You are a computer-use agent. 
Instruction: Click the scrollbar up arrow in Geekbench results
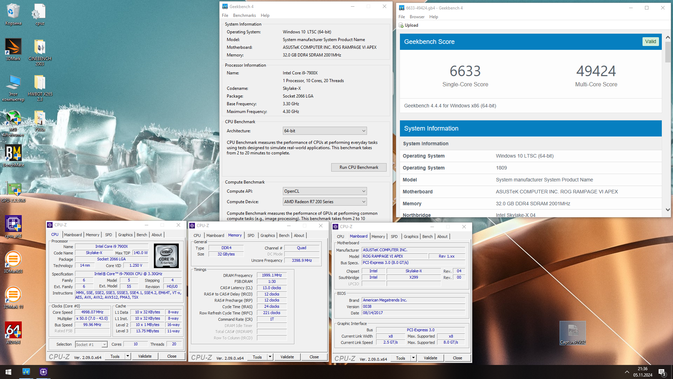[668, 38]
